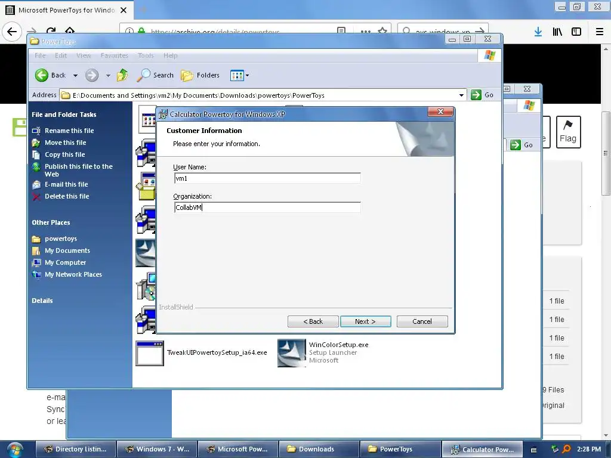Switch to Microsoft Pow... taskbar button
This screenshot has width=611, height=458.
point(238,449)
